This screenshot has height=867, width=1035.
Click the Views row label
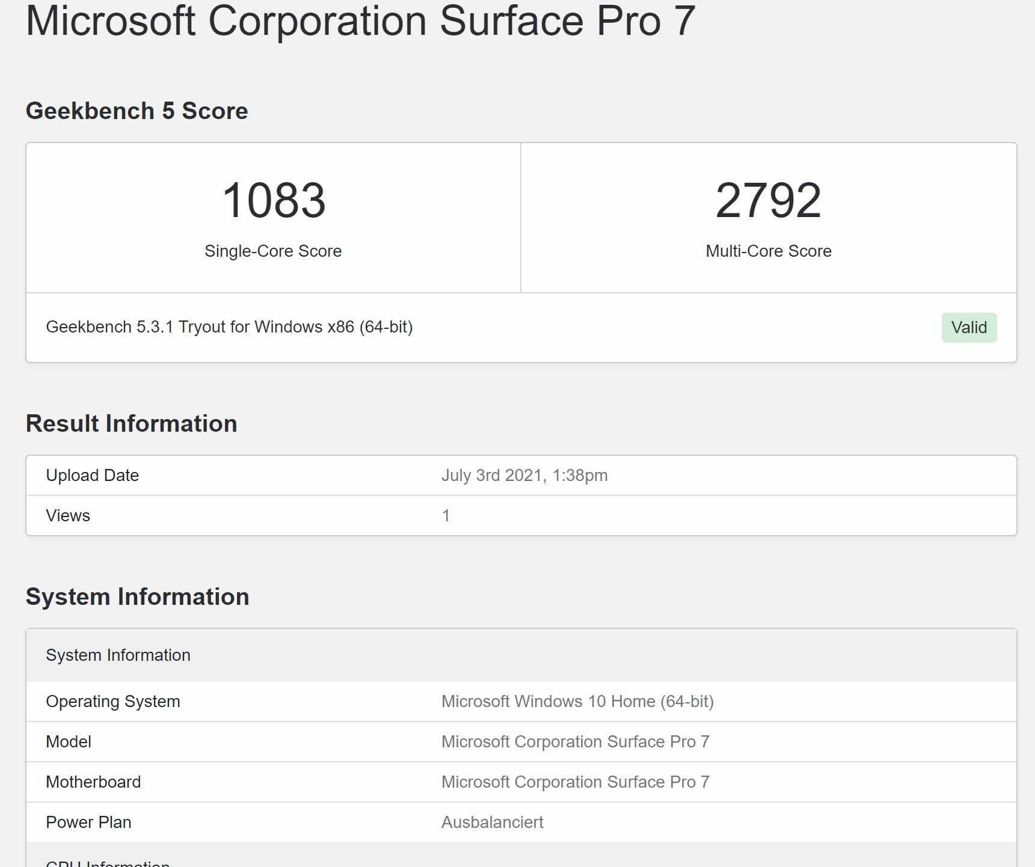[x=68, y=516]
